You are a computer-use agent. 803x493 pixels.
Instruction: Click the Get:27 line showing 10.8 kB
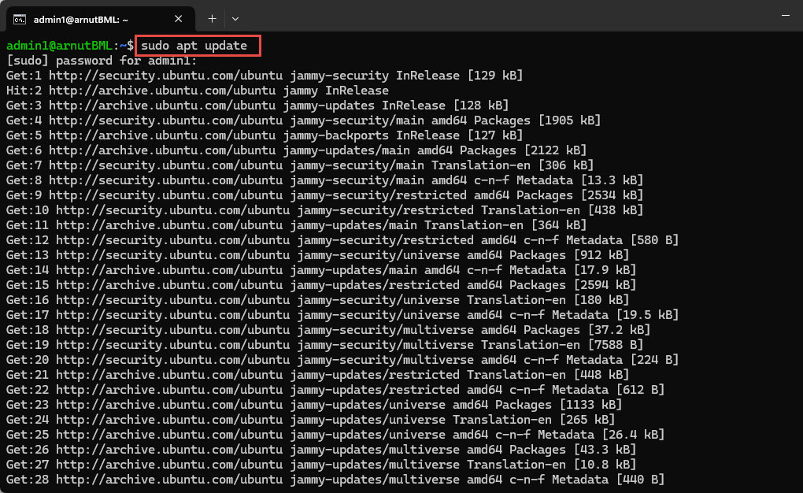(x=321, y=465)
